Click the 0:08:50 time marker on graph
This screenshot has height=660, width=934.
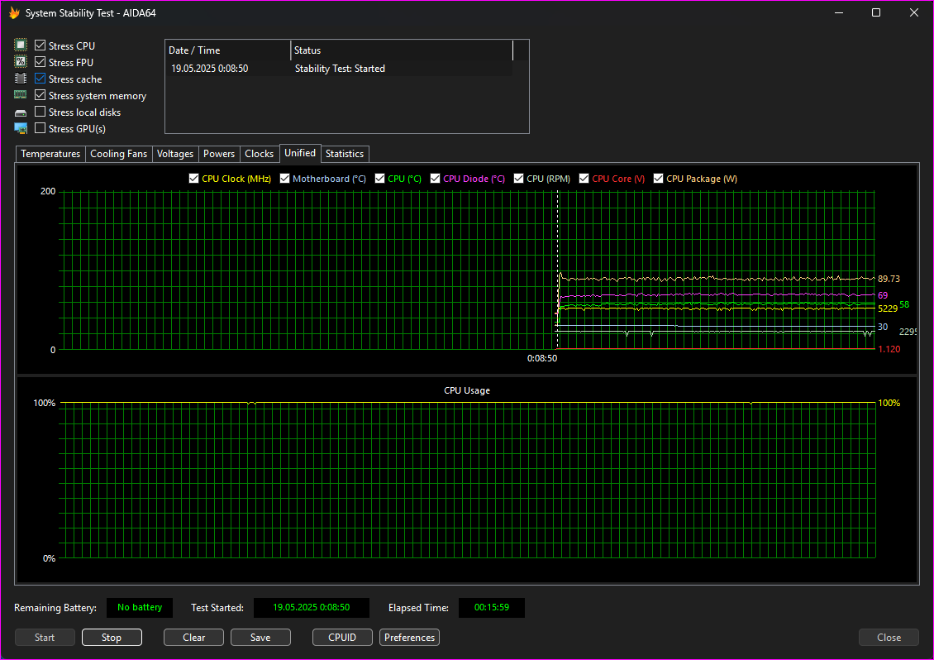click(x=542, y=358)
